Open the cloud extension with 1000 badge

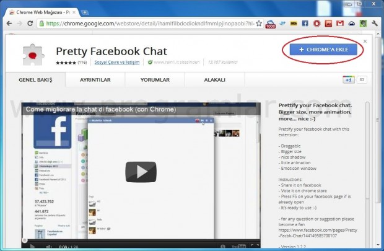click(271, 24)
